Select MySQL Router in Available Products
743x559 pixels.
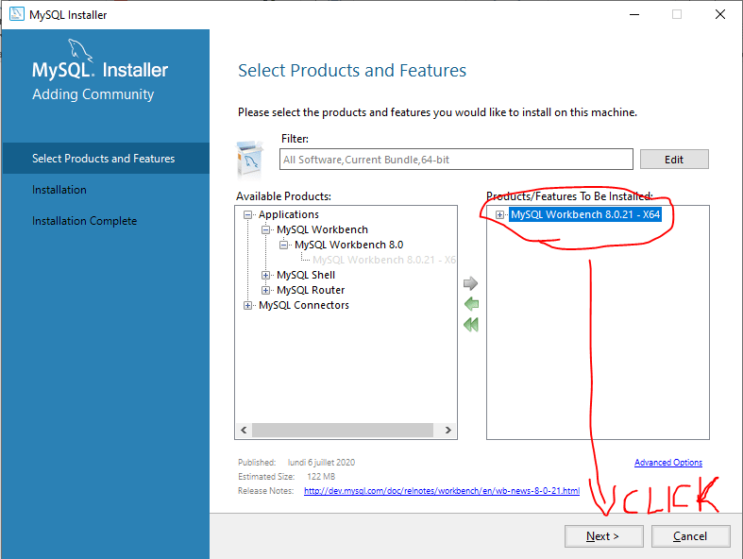click(311, 290)
